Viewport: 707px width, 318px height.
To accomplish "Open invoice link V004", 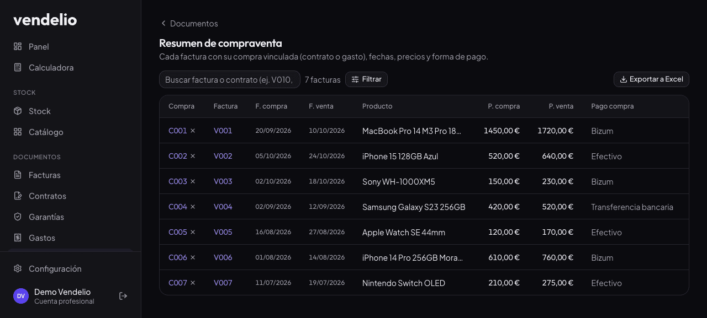I will 223,207.
